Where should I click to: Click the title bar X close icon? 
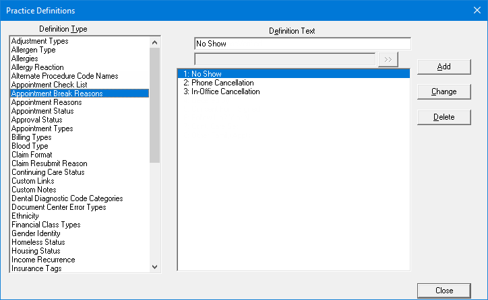477,10
